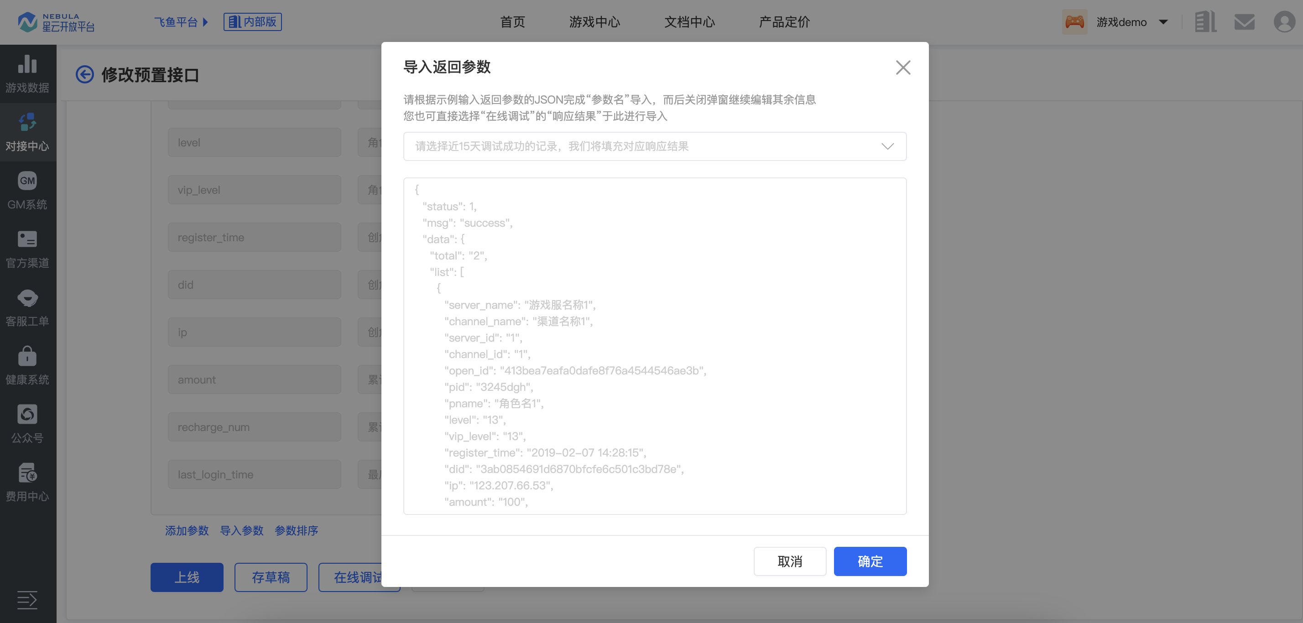The height and width of the screenshot is (623, 1303).
Task: Open the 健康系统 lock icon
Action: [x=27, y=356]
